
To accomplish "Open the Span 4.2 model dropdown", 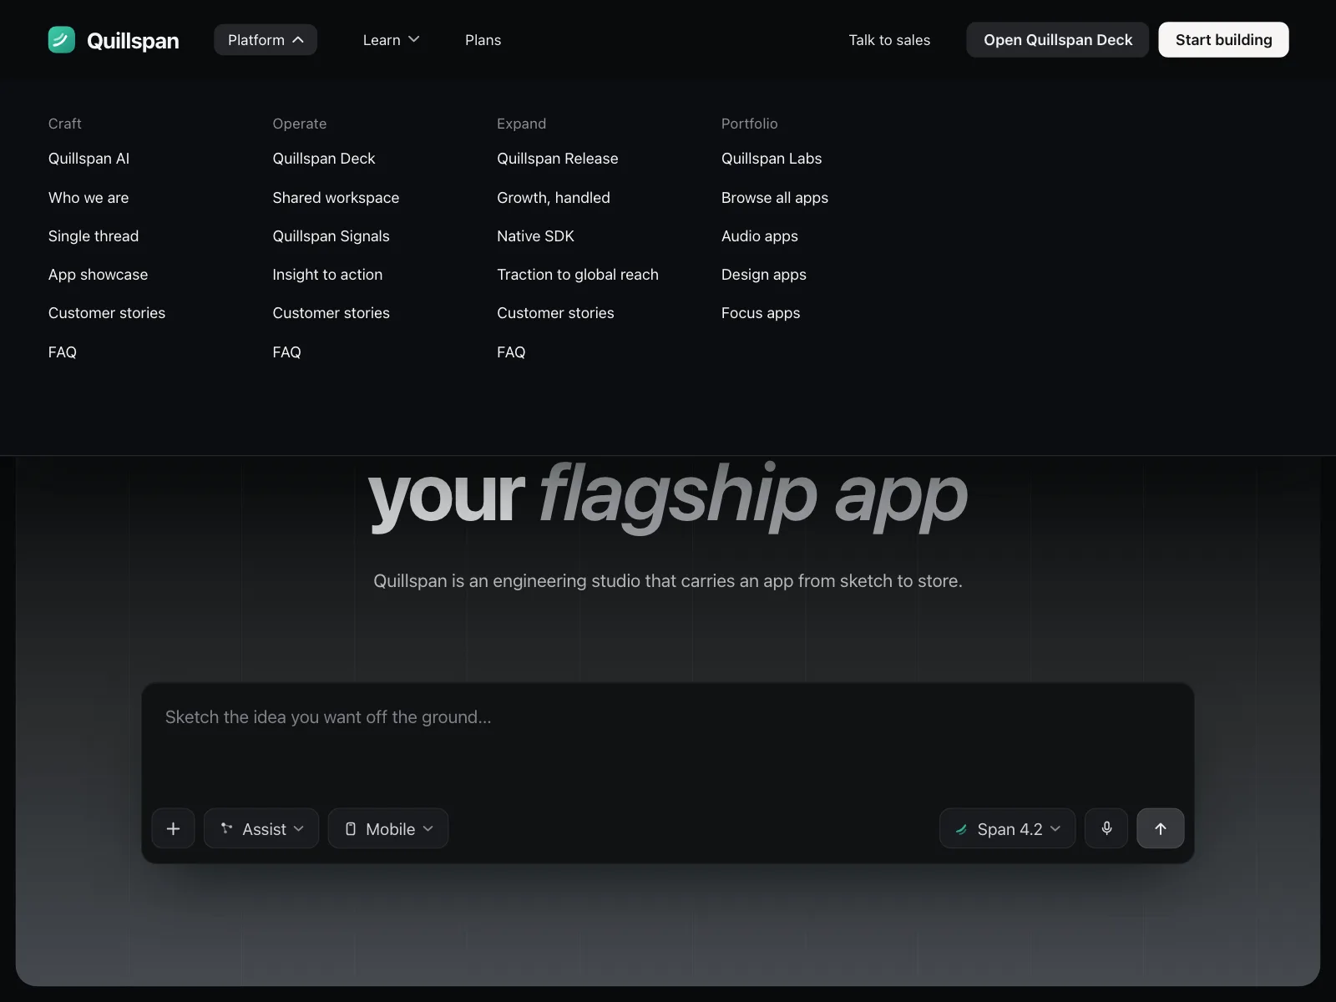I will pyautogui.click(x=1007, y=828).
